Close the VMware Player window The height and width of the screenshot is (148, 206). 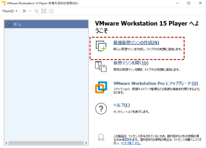point(200,3)
